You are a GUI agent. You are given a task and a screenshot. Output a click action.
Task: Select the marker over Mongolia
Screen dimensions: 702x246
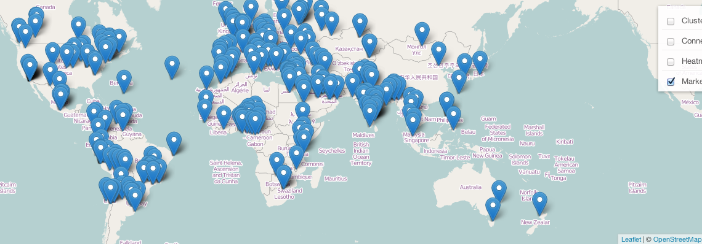[x=422, y=32]
